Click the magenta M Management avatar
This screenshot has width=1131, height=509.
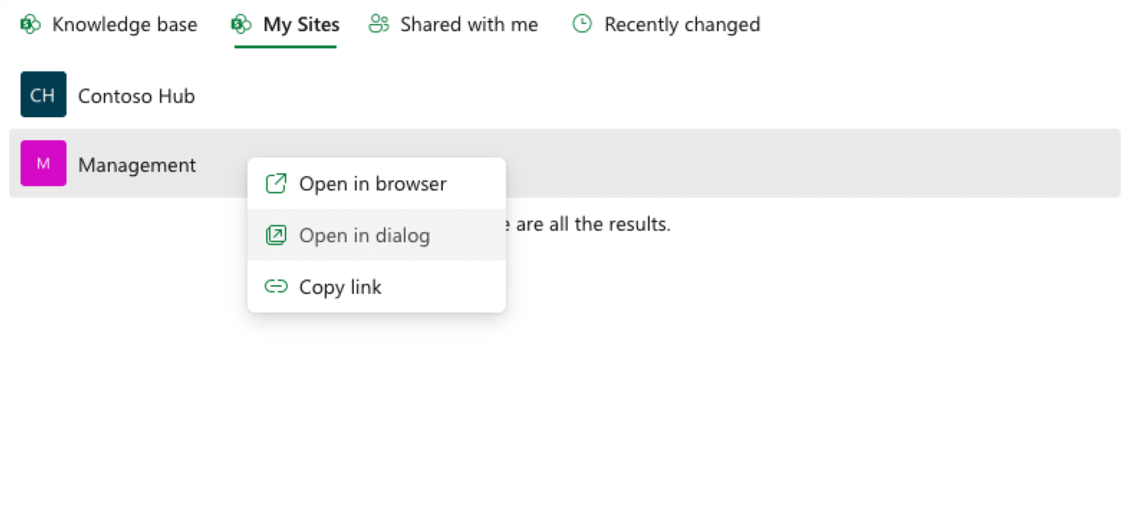[43, 163]
